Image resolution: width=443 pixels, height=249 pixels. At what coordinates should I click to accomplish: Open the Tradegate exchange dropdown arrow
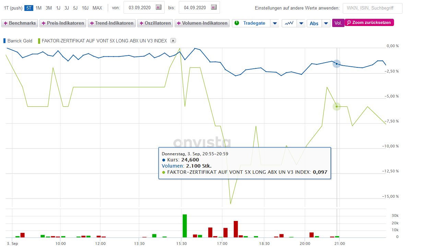point(275,23)
